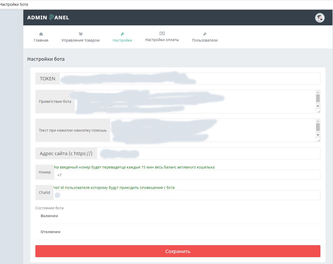Viewport: 333px width, 264px height.
Task: Click the scrollbar up arrow in the help text field
Action: [x=318, y=121]
